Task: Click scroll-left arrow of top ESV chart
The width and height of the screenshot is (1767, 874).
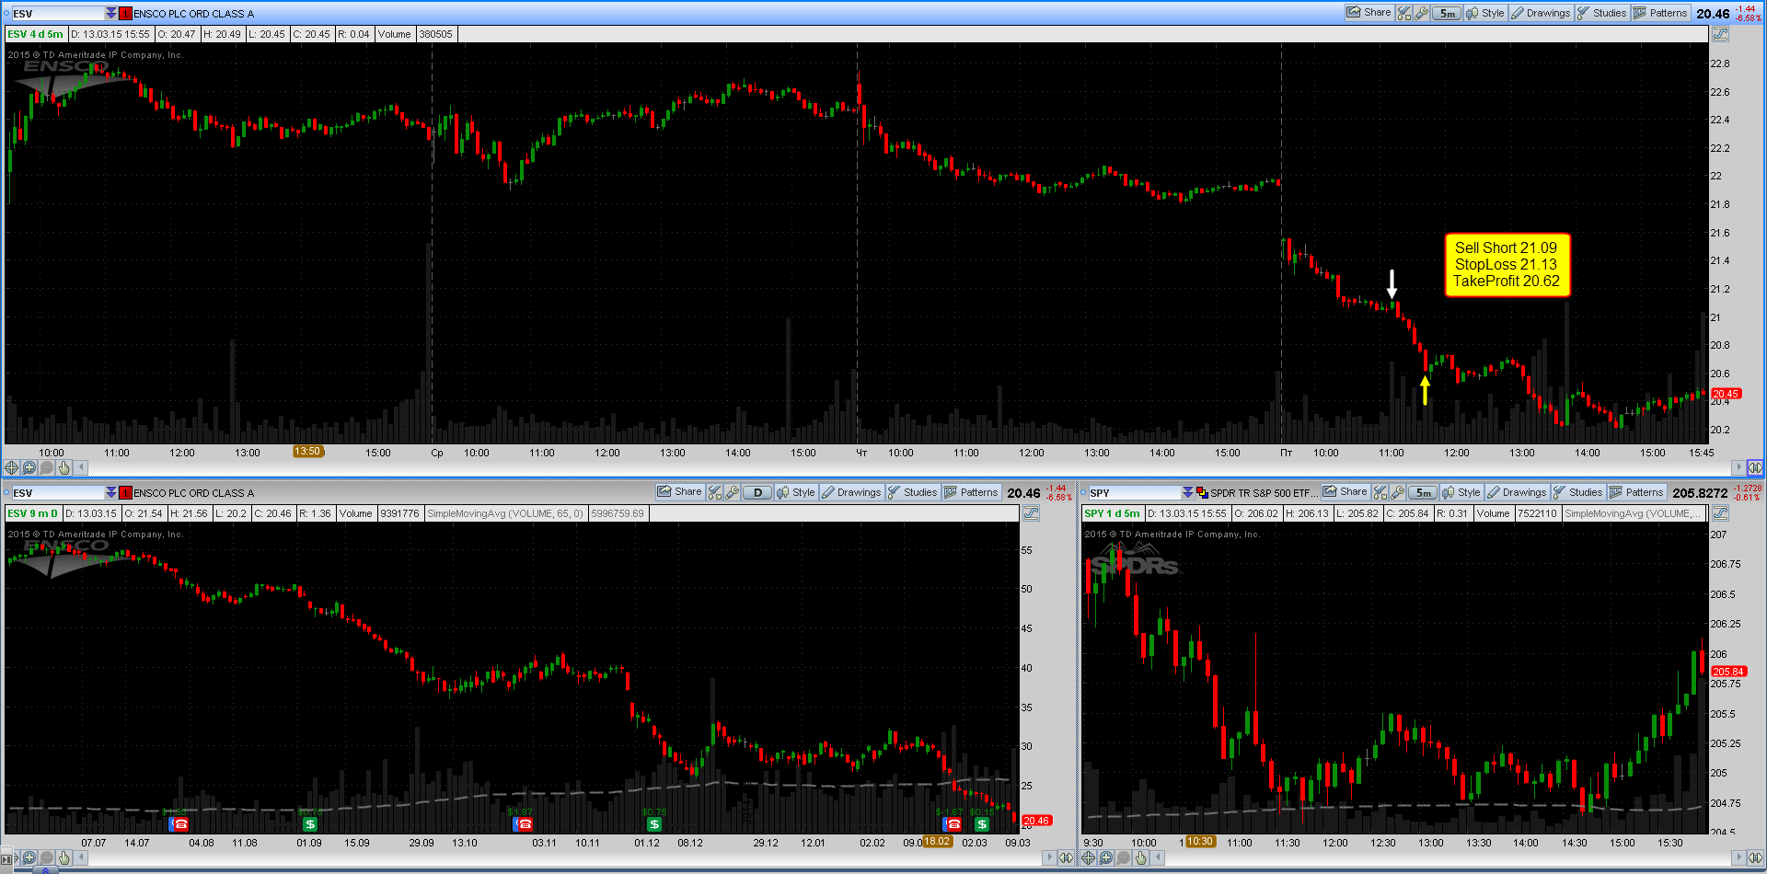Action: click(x=81, y=468)
